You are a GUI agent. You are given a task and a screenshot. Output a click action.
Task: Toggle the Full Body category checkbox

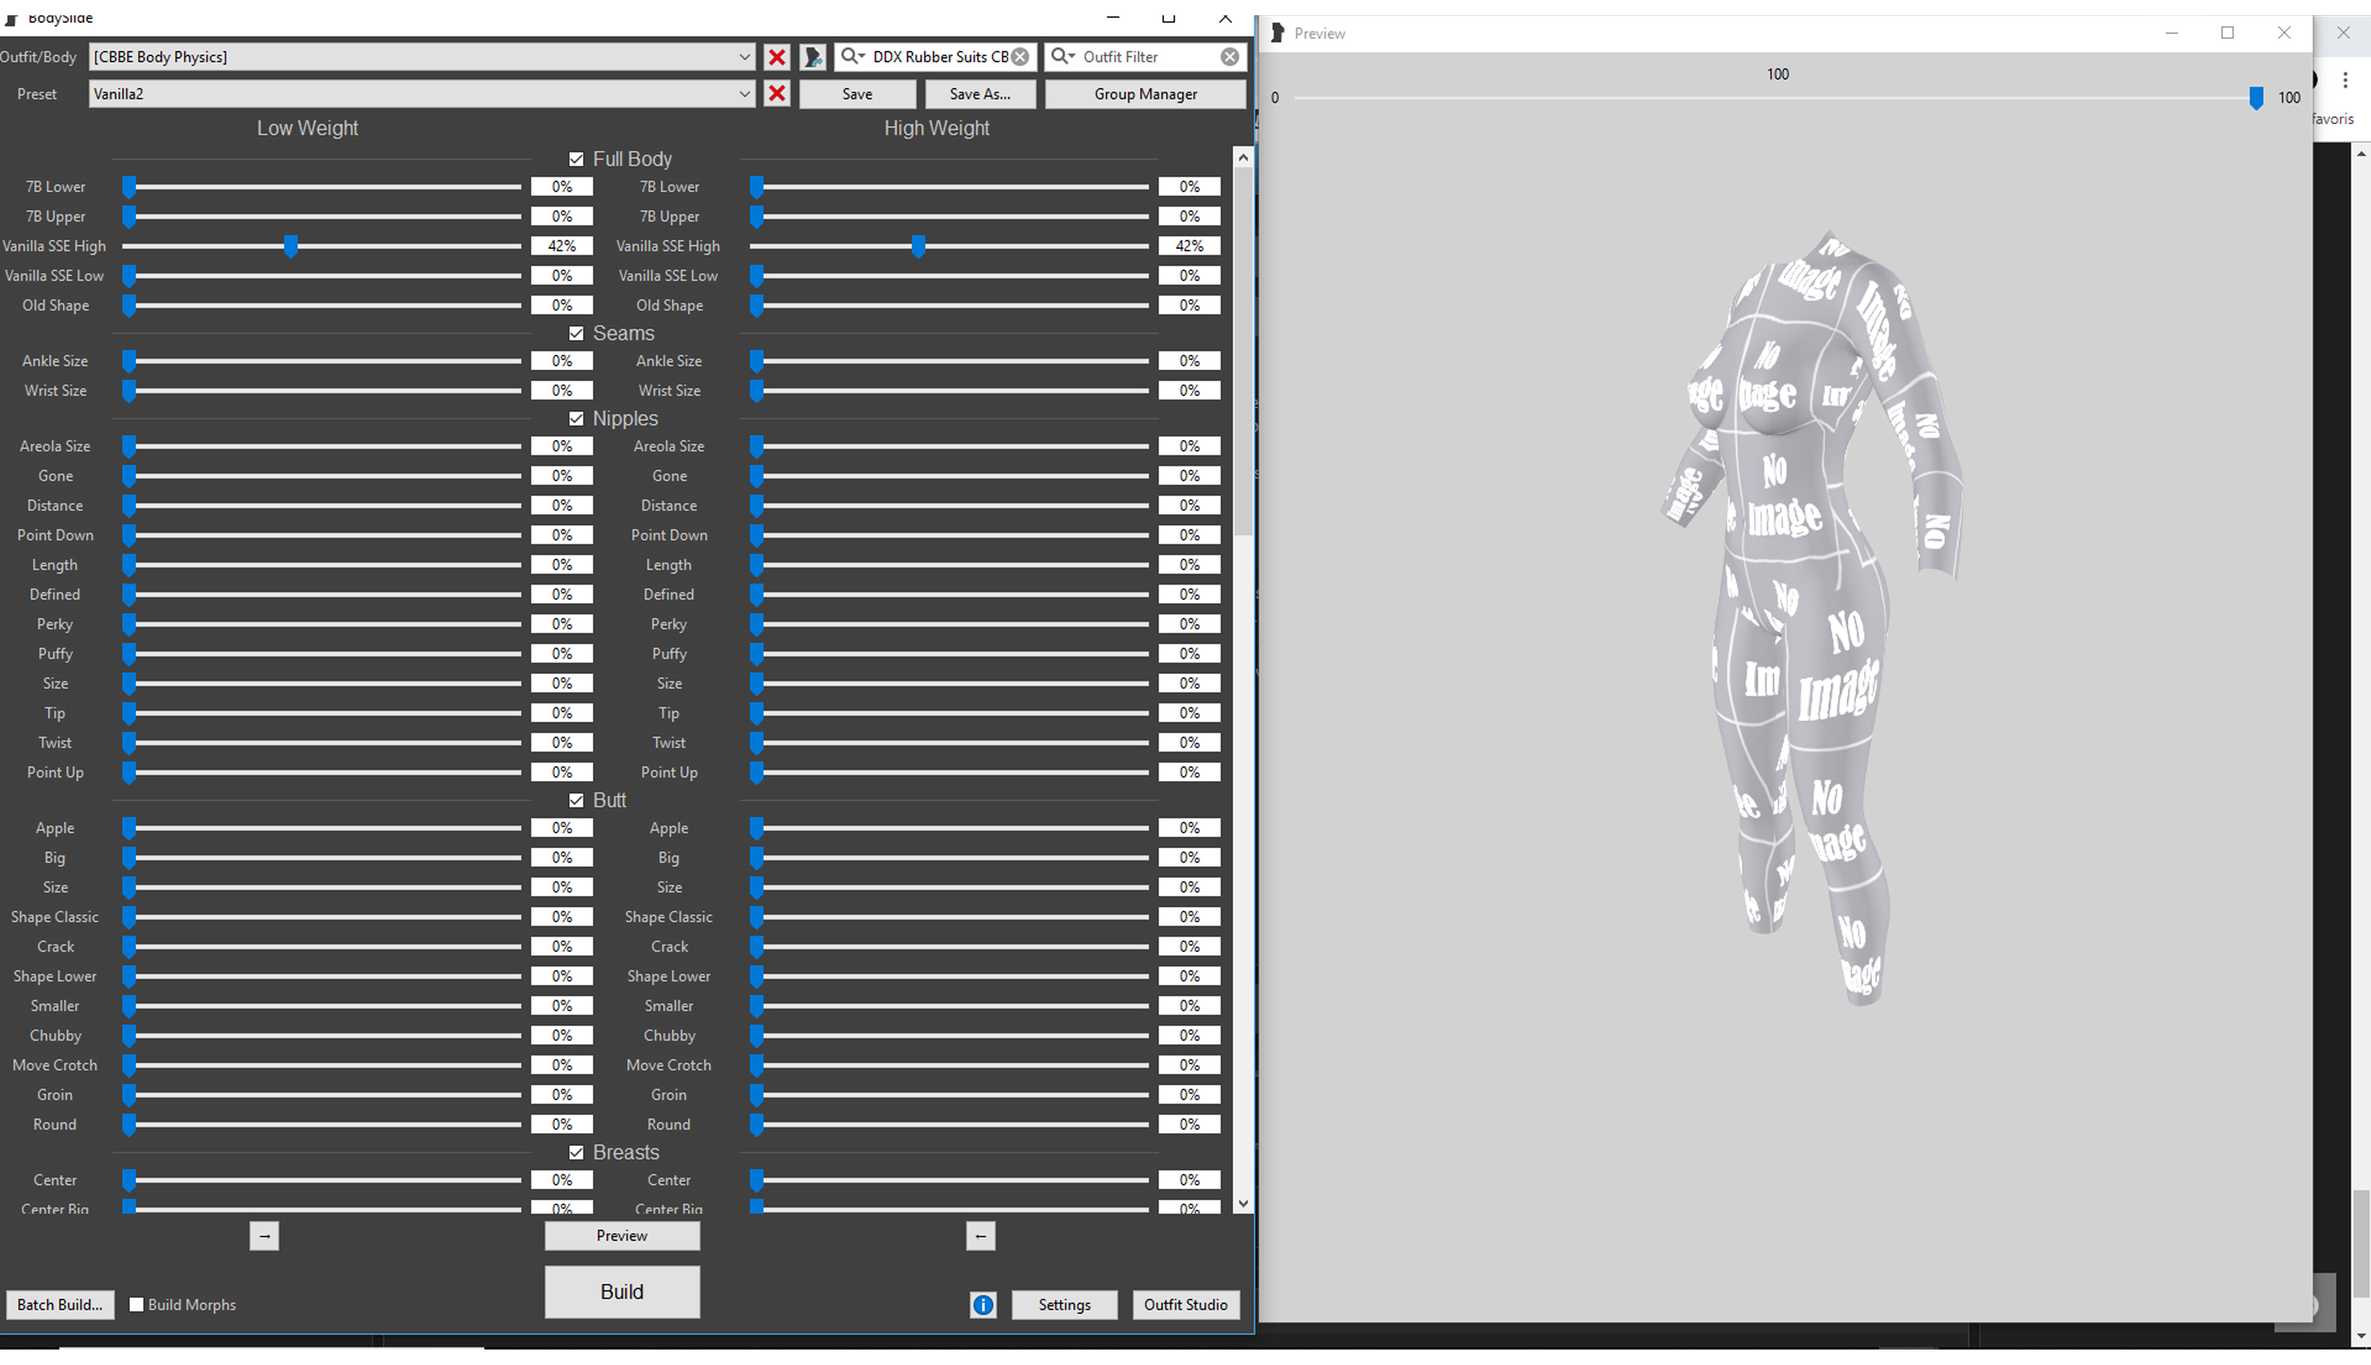[x=576, y=159]
